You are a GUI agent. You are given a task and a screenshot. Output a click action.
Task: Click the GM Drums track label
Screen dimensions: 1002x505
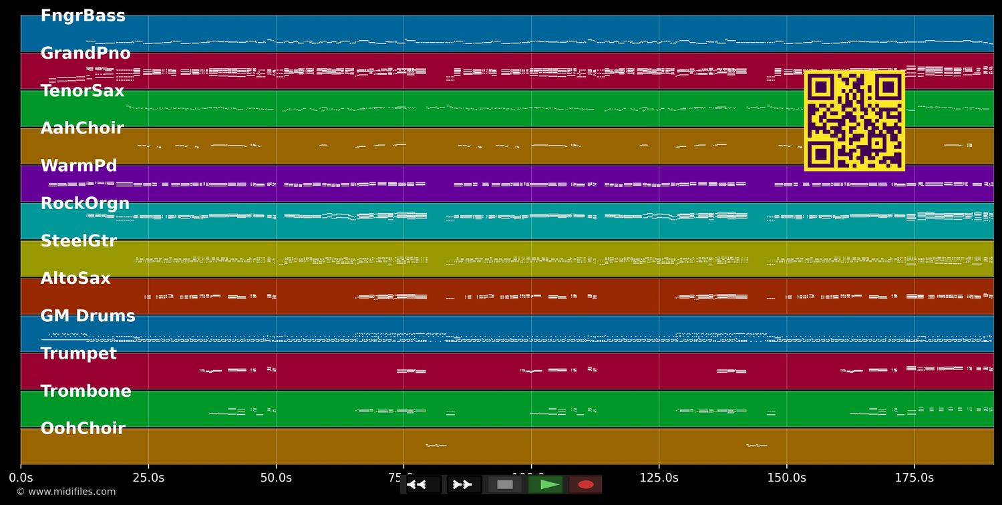pos(88,316)
